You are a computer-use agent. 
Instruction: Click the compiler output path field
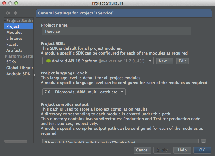pos(120,141)
